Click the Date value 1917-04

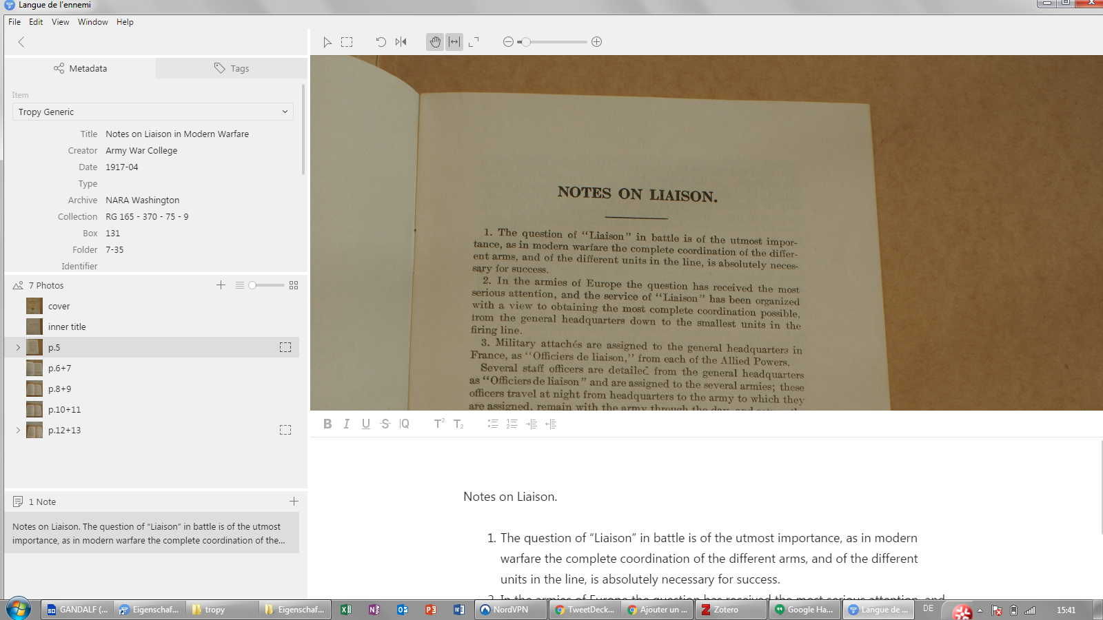122,167
